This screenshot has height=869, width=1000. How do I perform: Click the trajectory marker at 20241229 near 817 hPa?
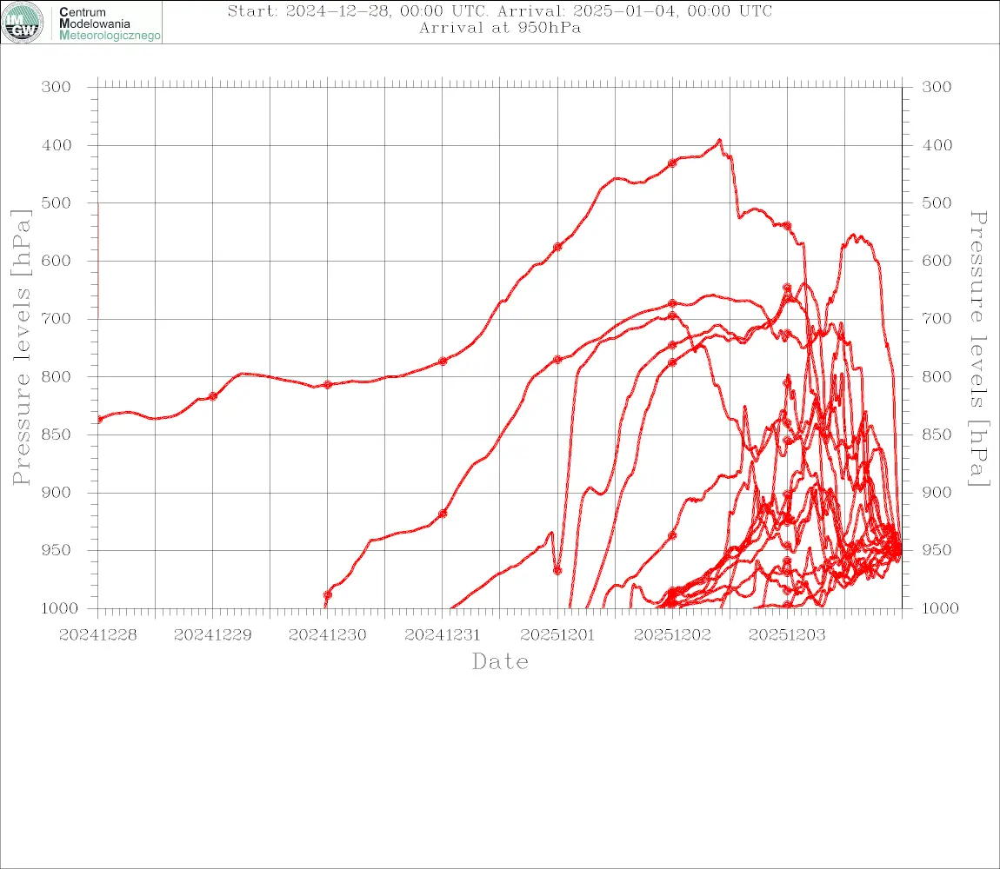point(213,396)
